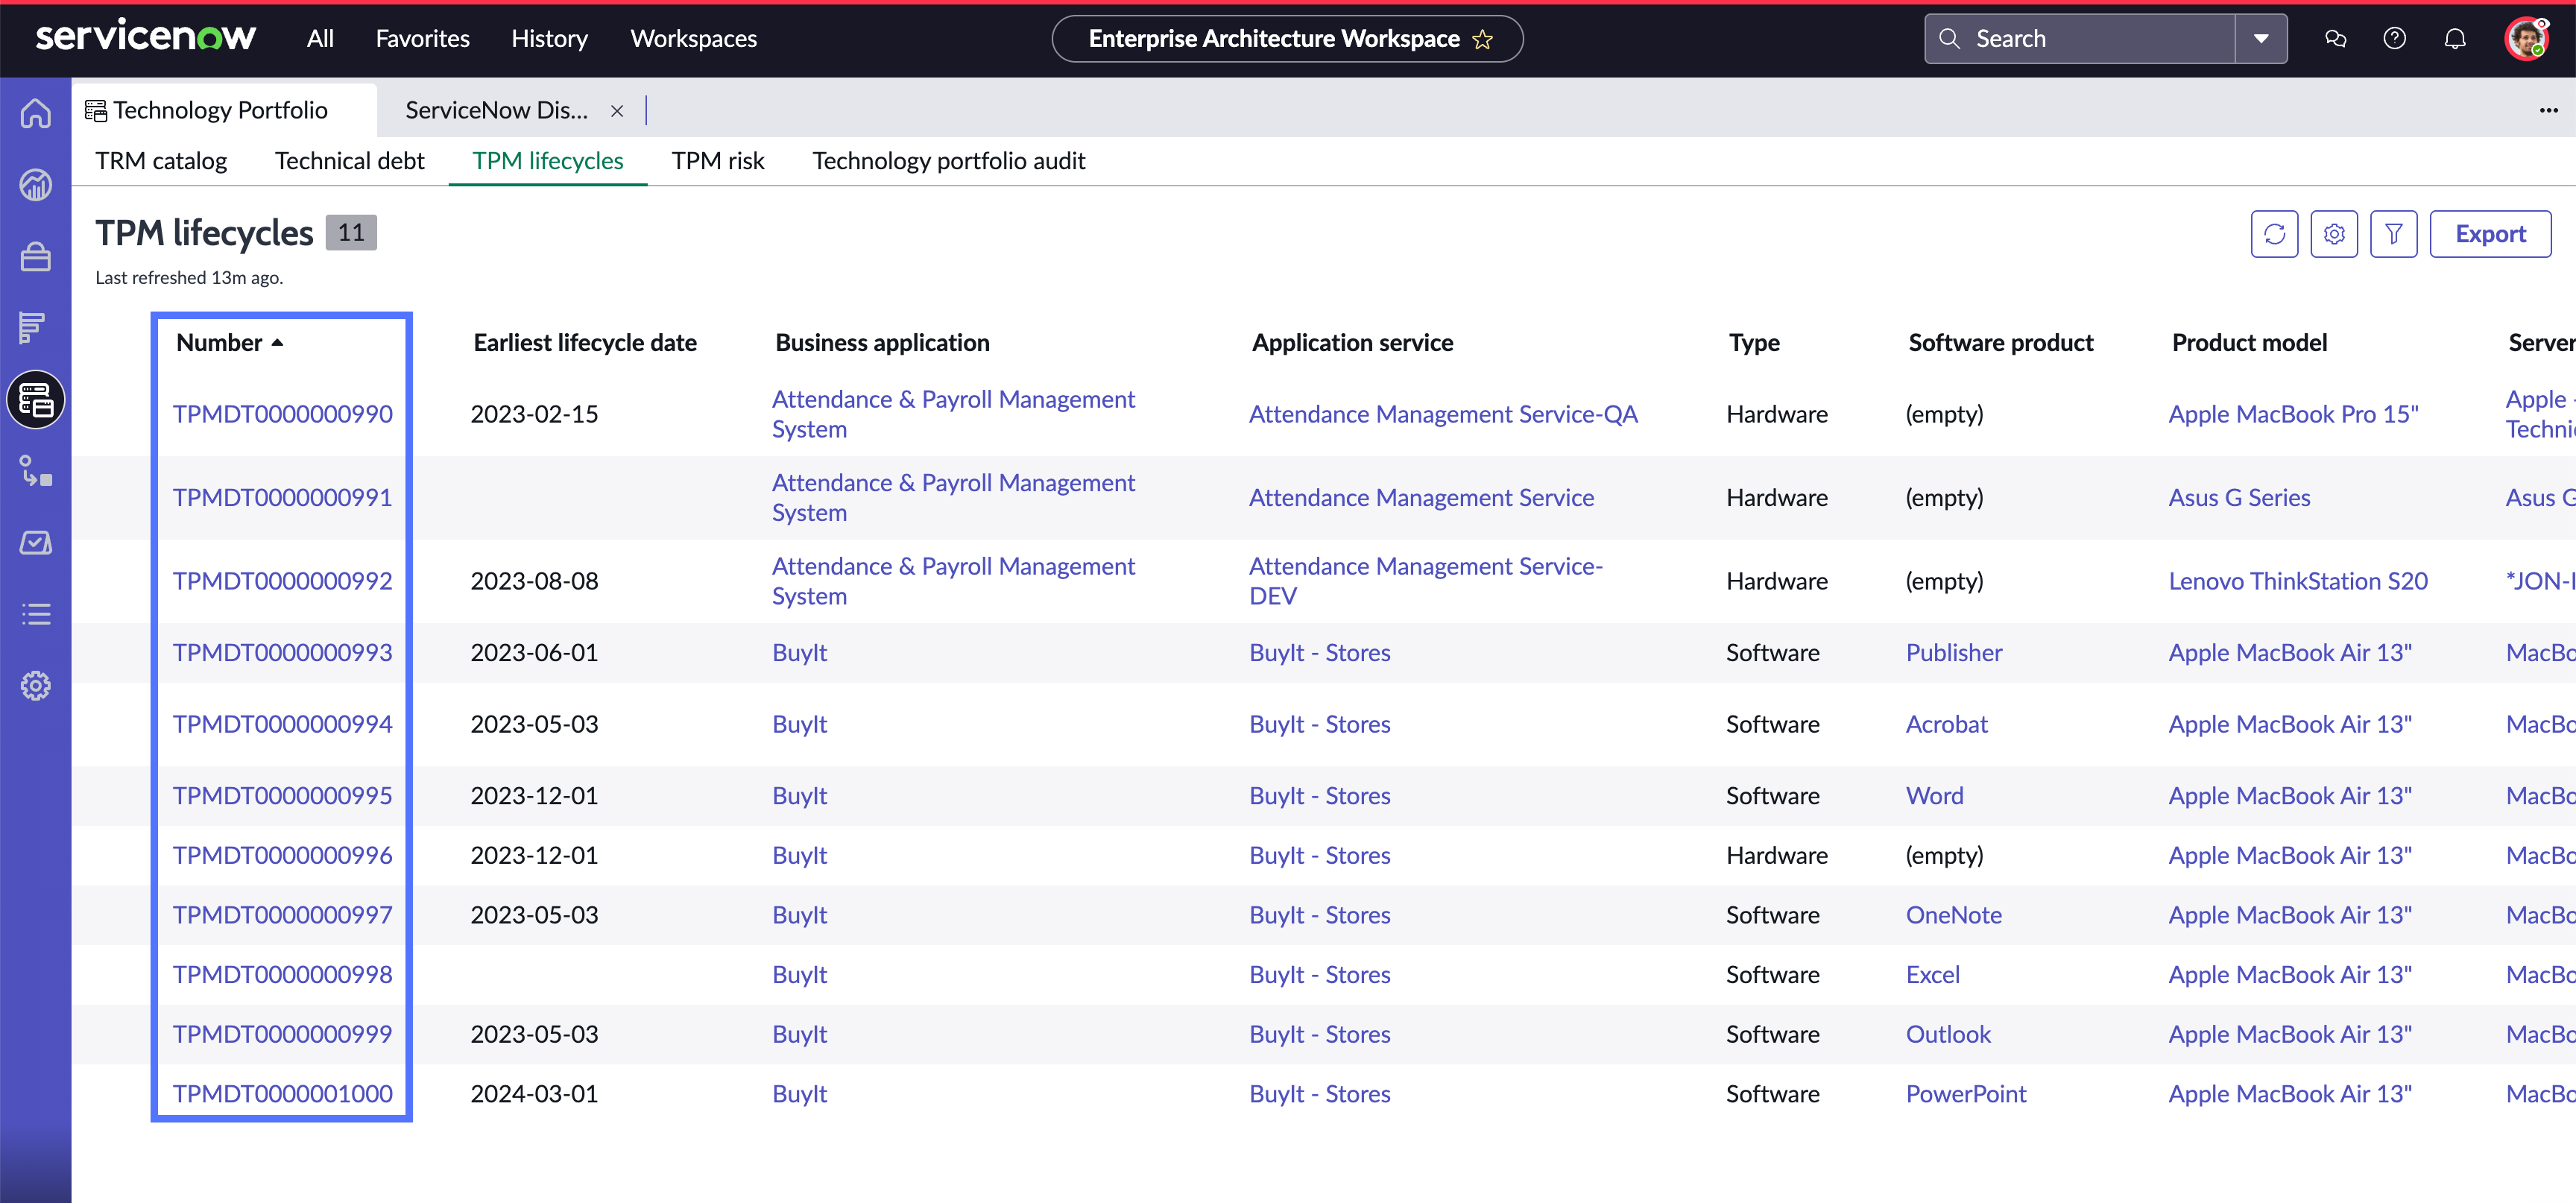The image size is (2576, 1203).
Task: Open the Home icon in the sidebar
Action: click(x=36, y=113)
